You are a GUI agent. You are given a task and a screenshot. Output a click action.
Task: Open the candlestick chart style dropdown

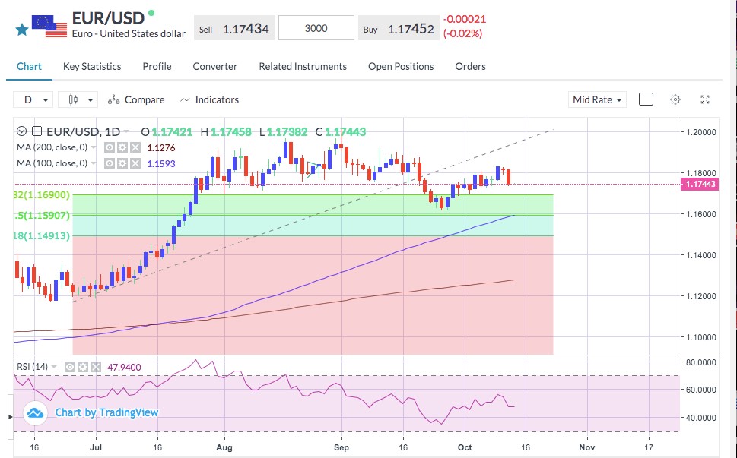[78, 99]
